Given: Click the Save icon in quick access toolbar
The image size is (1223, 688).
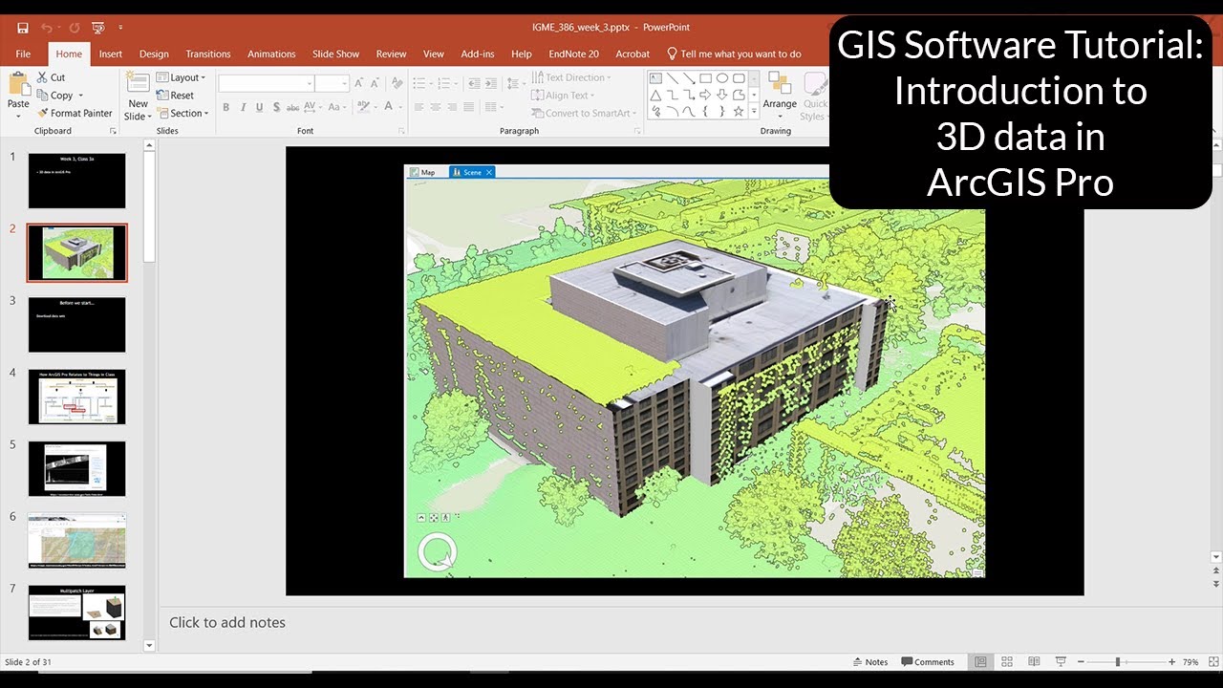Looking at the screenshot, I should pos(23,28).
